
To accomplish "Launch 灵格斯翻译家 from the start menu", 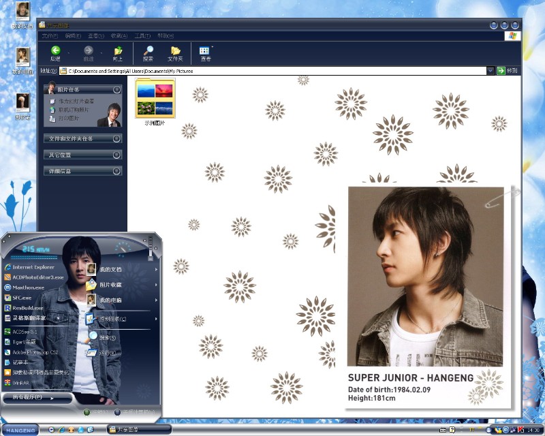I will point(25,318).
